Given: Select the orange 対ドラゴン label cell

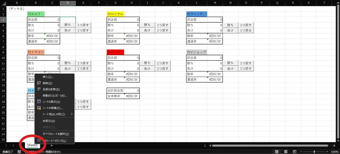Looking at the screenshot, I should [36, 52].
